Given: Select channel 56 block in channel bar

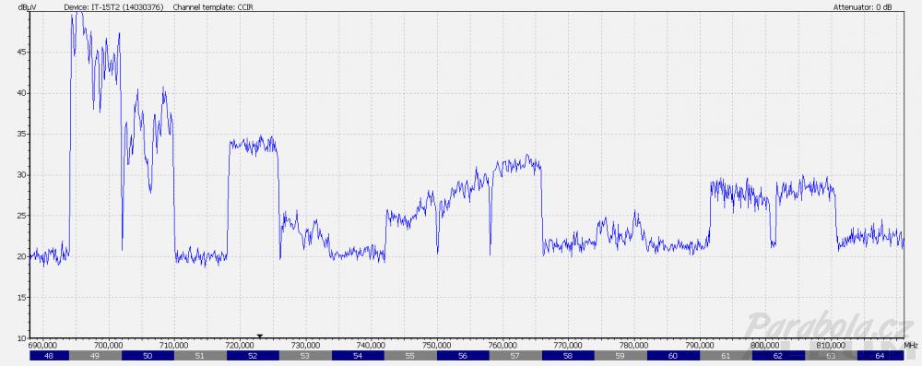Looking at the screenshot, I should click(x=463, y=356).
